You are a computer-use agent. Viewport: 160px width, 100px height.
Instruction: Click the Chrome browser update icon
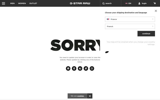point(68,68)
